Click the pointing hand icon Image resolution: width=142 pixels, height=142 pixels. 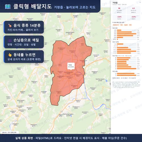pyautogui.click(x=10, y=55)
